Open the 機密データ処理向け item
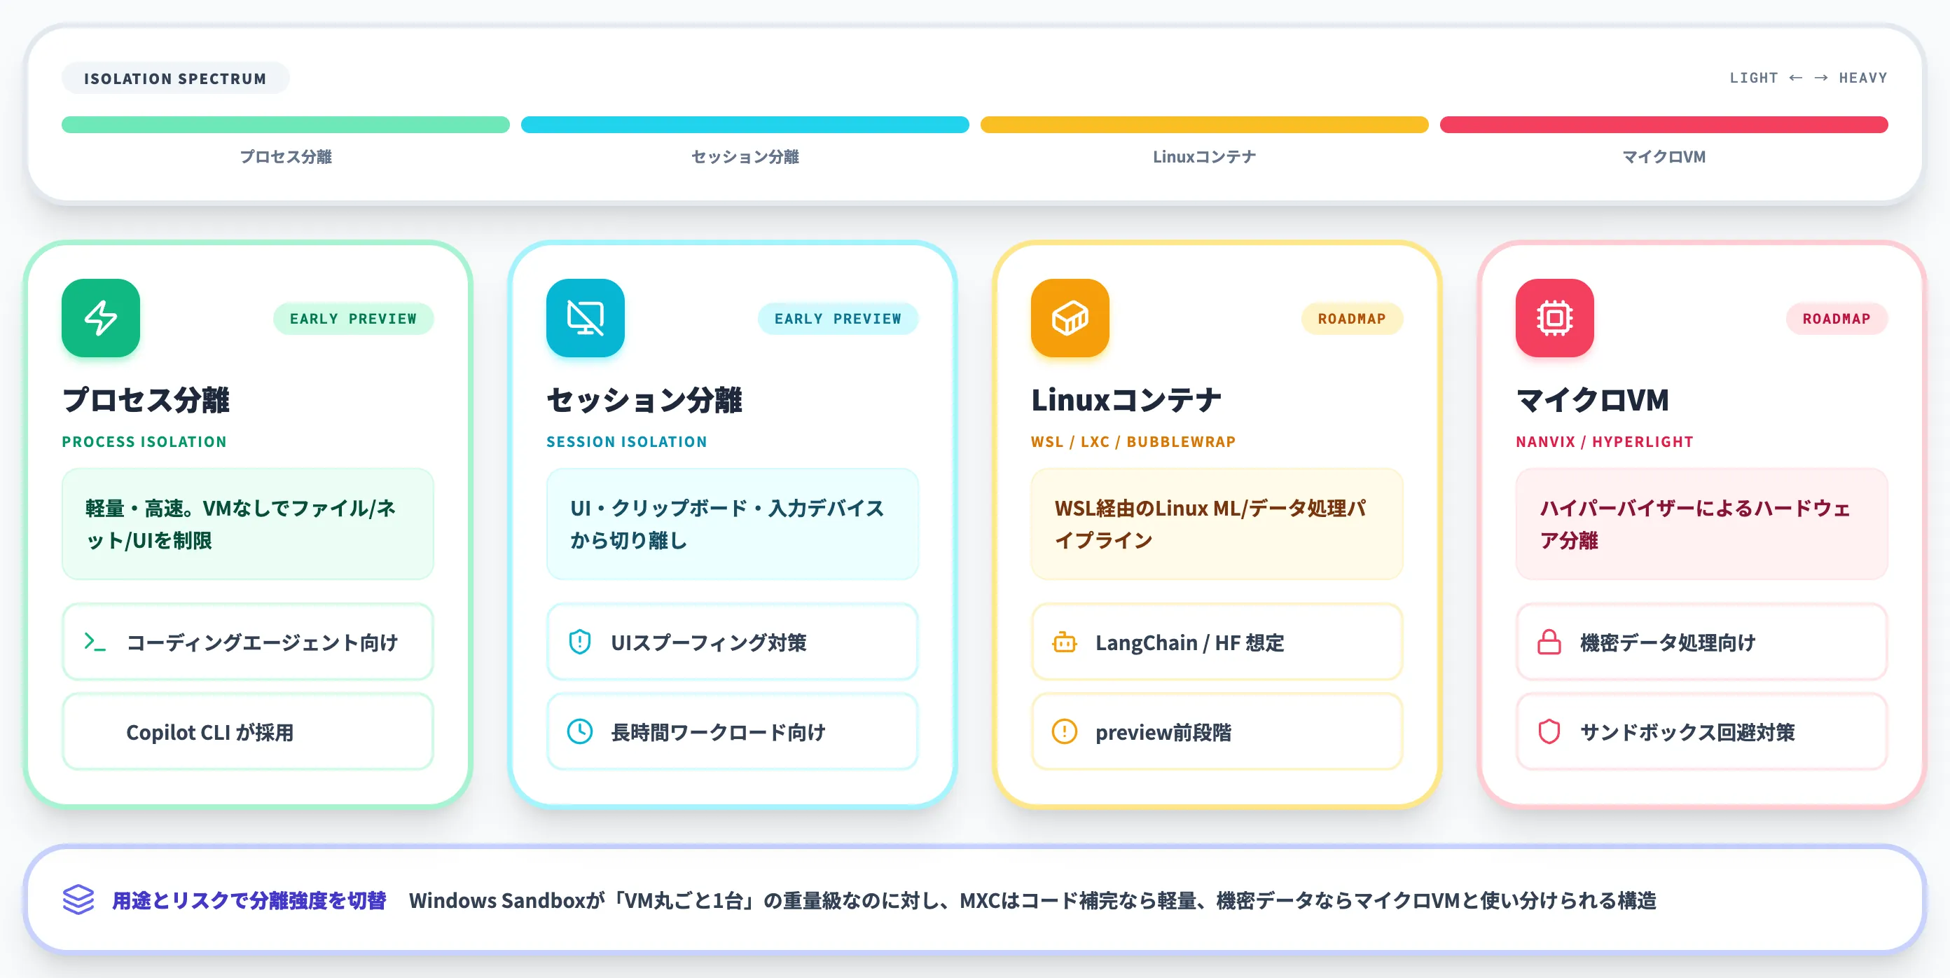This screenshot has height=978, width=1950. pyautogui.click(x=1701, y=642)
